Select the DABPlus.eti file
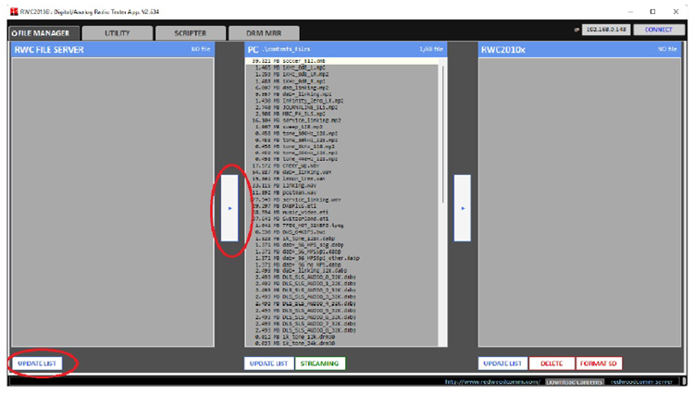Viewport: 694px width, 394px height. point(341,206)
